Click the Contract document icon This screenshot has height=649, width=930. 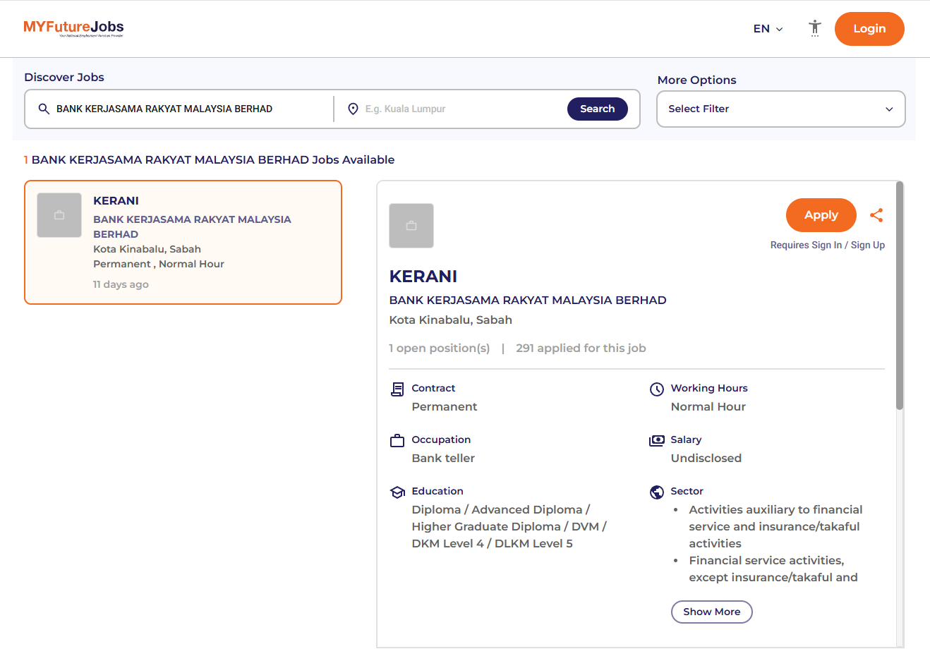(397, 389)
